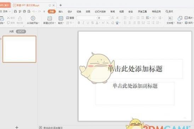Click the decrease font size A icon
Screen dimensions: 194x129
pos(117,18)
